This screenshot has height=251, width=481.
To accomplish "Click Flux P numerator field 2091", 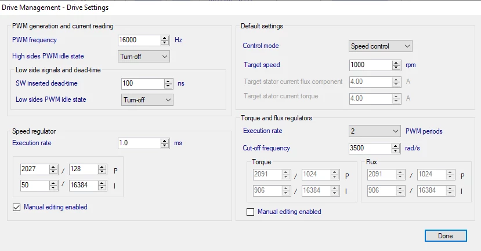I will (x=382, y=174).
